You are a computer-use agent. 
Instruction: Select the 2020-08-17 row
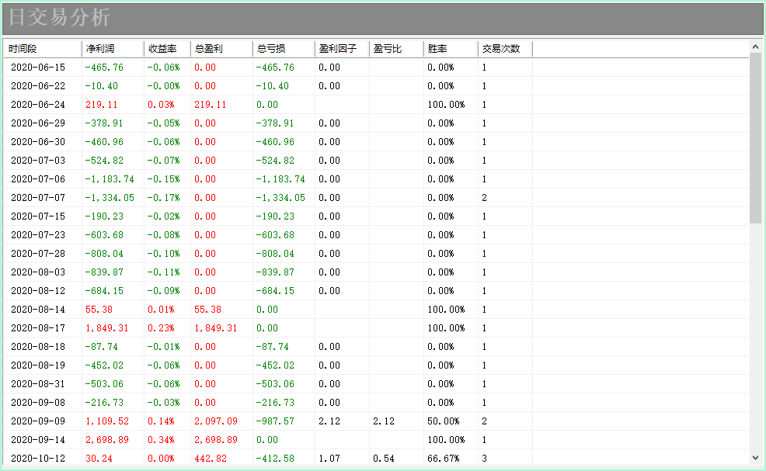click(x=376, y=328)
